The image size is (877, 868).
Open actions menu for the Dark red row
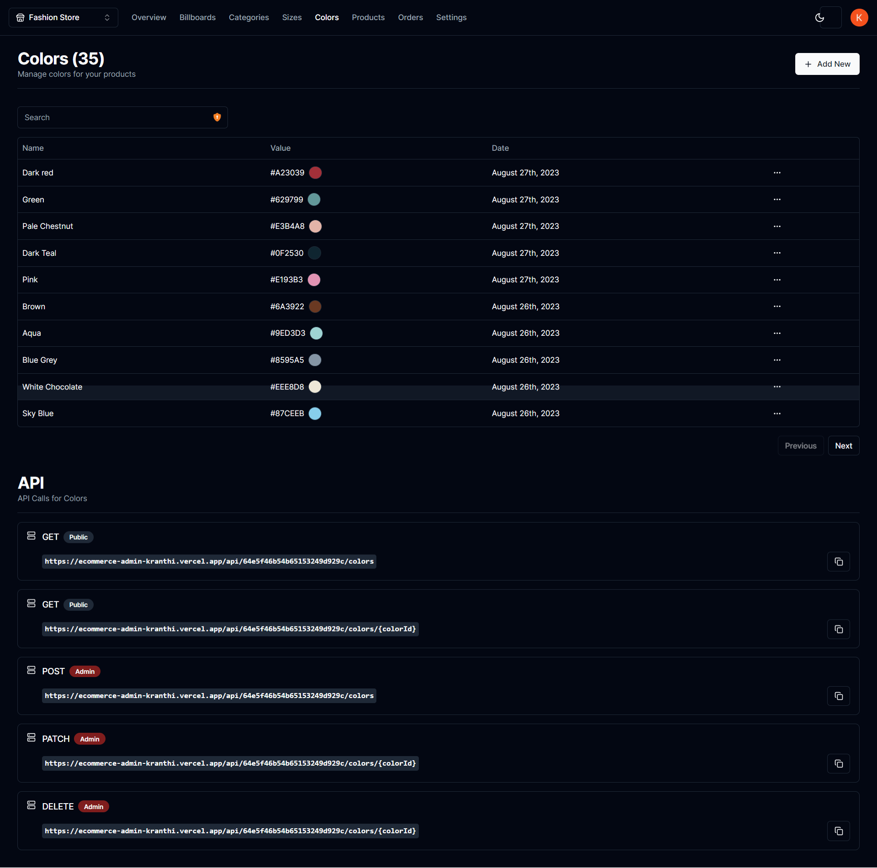click(777, 173)
